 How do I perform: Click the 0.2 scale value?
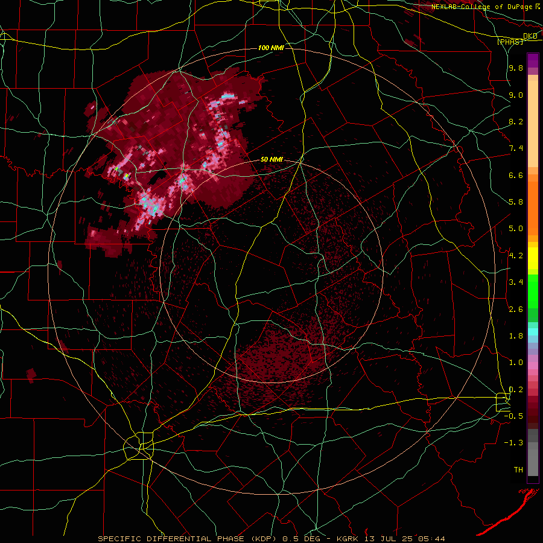coord(516,390)
